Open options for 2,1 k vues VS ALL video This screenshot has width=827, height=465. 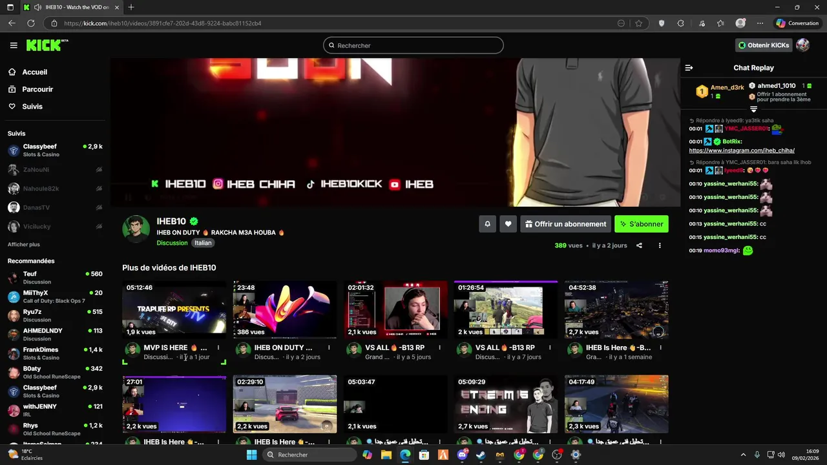[439, 347]
